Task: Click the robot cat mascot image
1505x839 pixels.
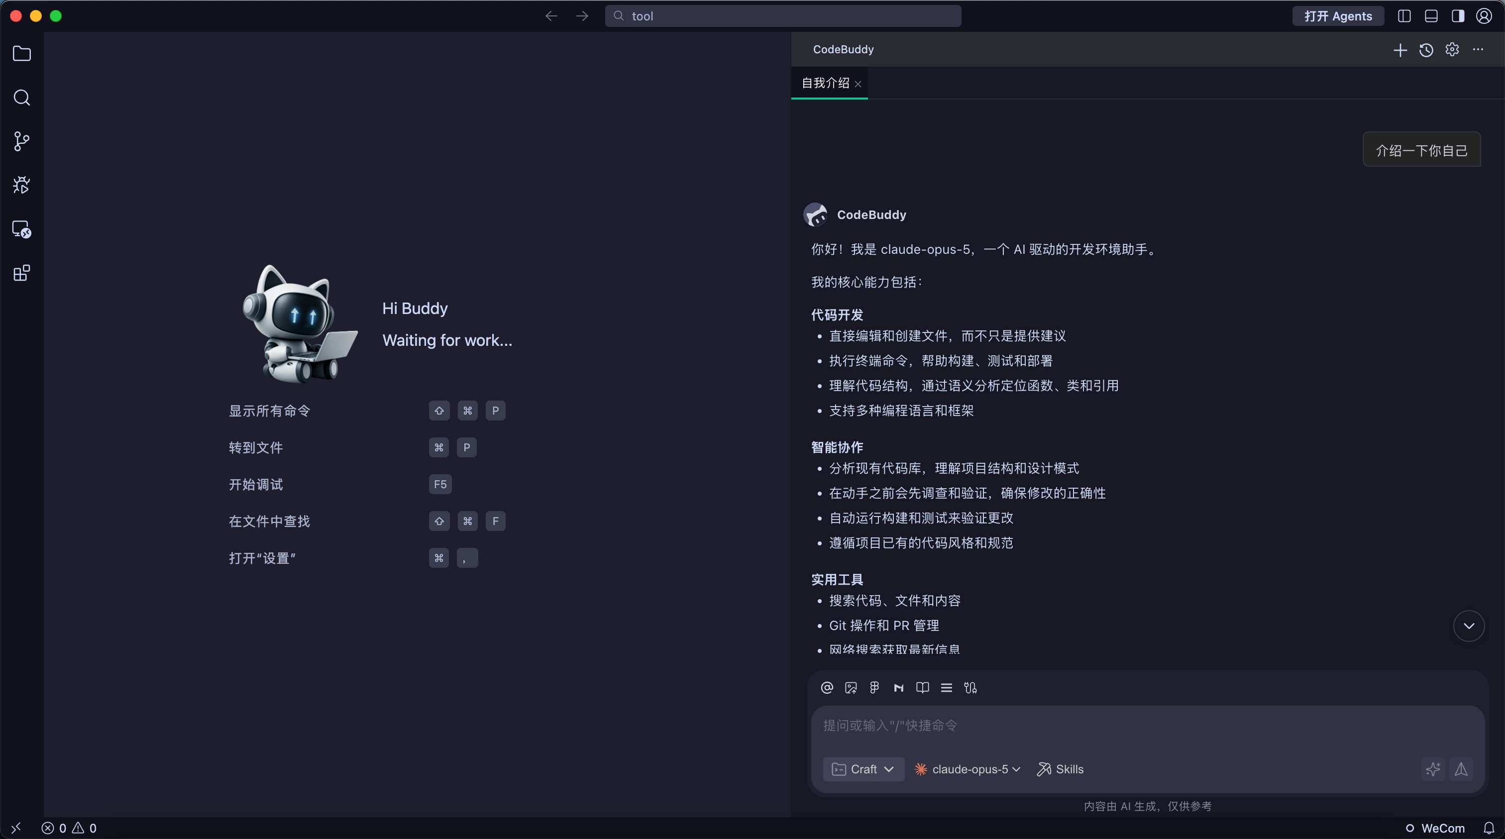Action: tap(300, 323)
